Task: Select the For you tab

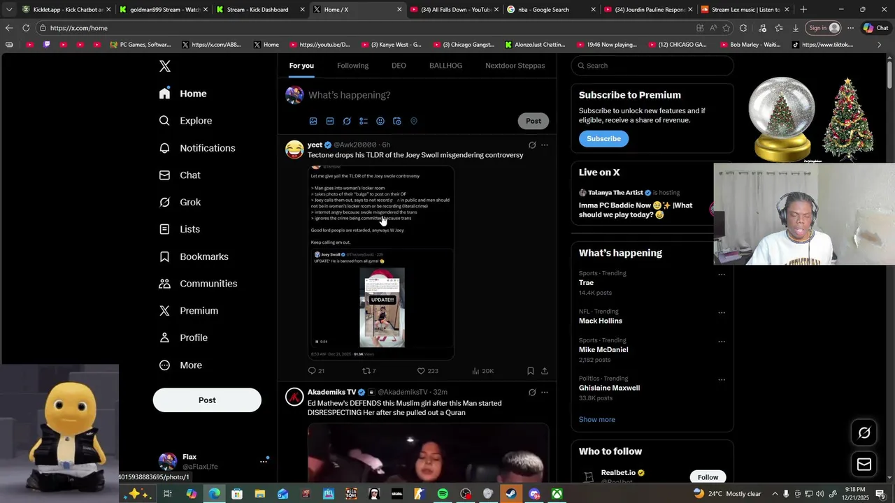Action: (301, 66)
